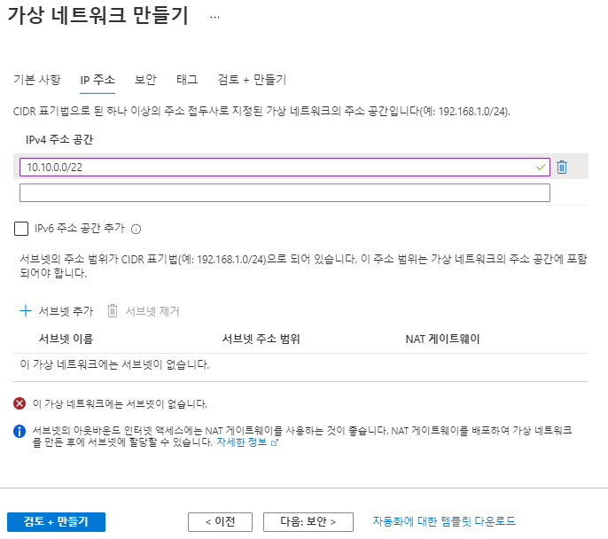Click the empty-subnet message in the table

114,364
